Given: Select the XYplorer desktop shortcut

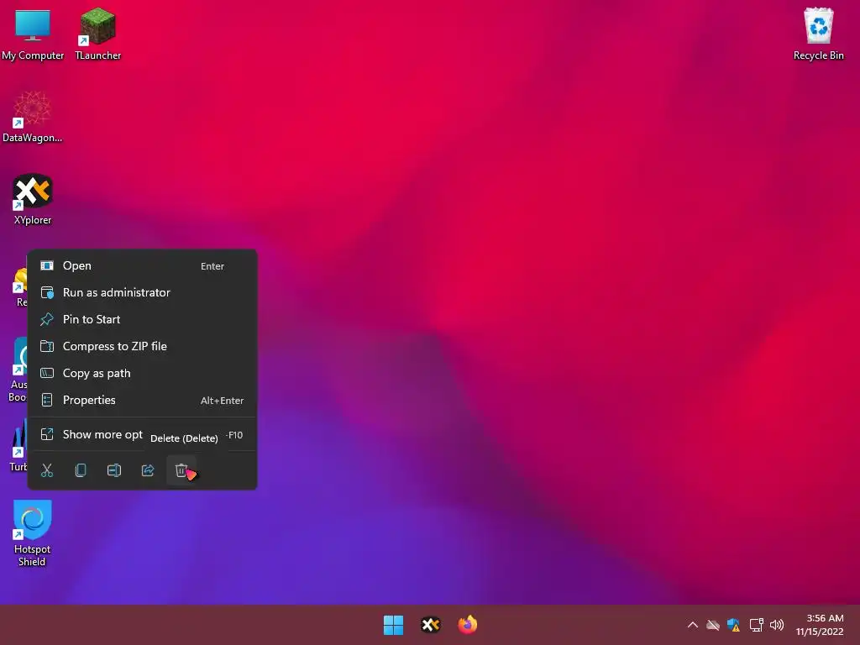Looking at the screenshot, I should point(33,199).
